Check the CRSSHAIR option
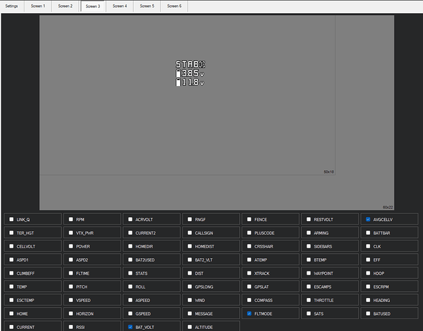The width and height of the screenshot is (423, 331). coord(249,246)
